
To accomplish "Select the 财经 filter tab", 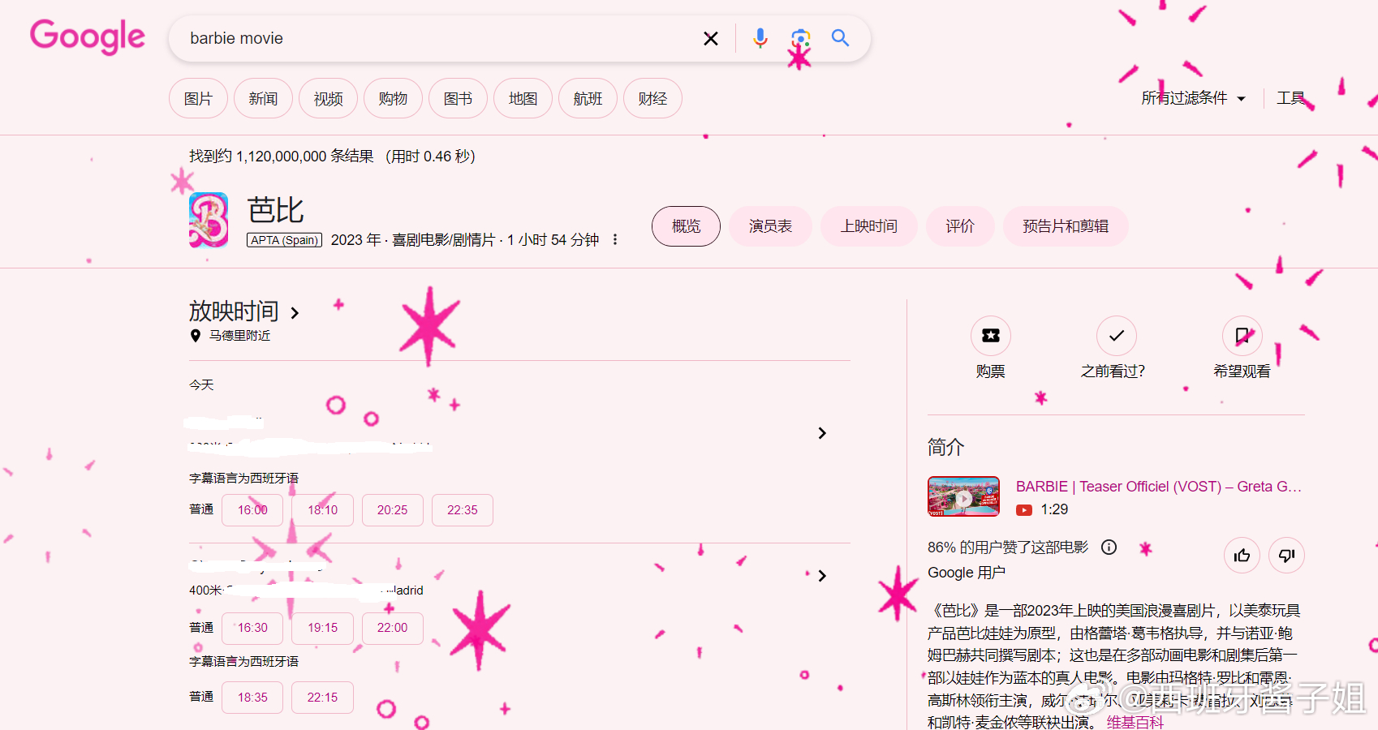I will 652,98.
